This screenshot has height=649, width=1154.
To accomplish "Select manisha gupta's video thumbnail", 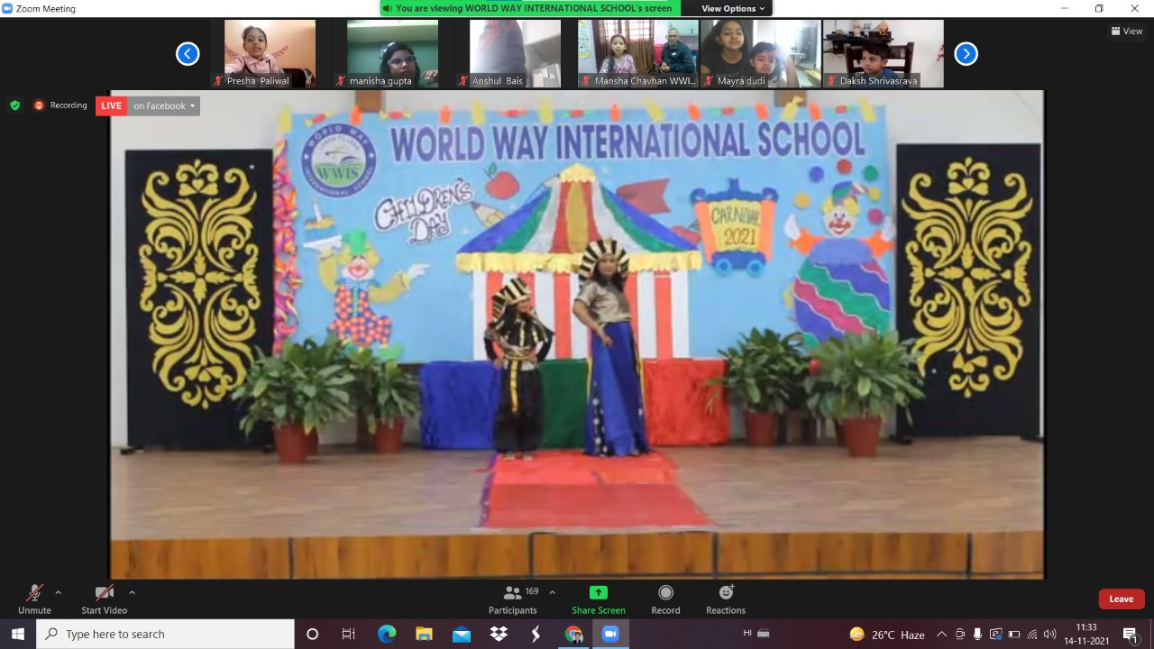I will 392,53.
